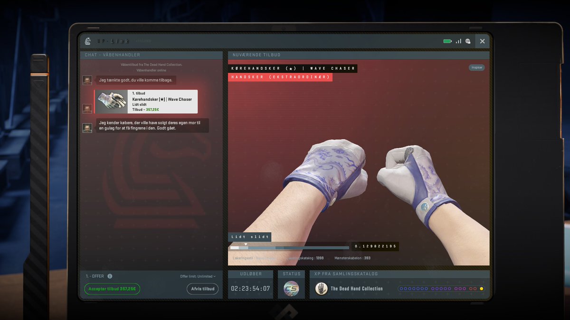This screenshot has height=320, width=570.
Task: Click the info icon next to '1. - OFFER'
Action: pos(110,276)
